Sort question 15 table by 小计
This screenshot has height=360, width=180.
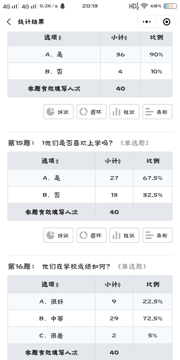[119, 161]
